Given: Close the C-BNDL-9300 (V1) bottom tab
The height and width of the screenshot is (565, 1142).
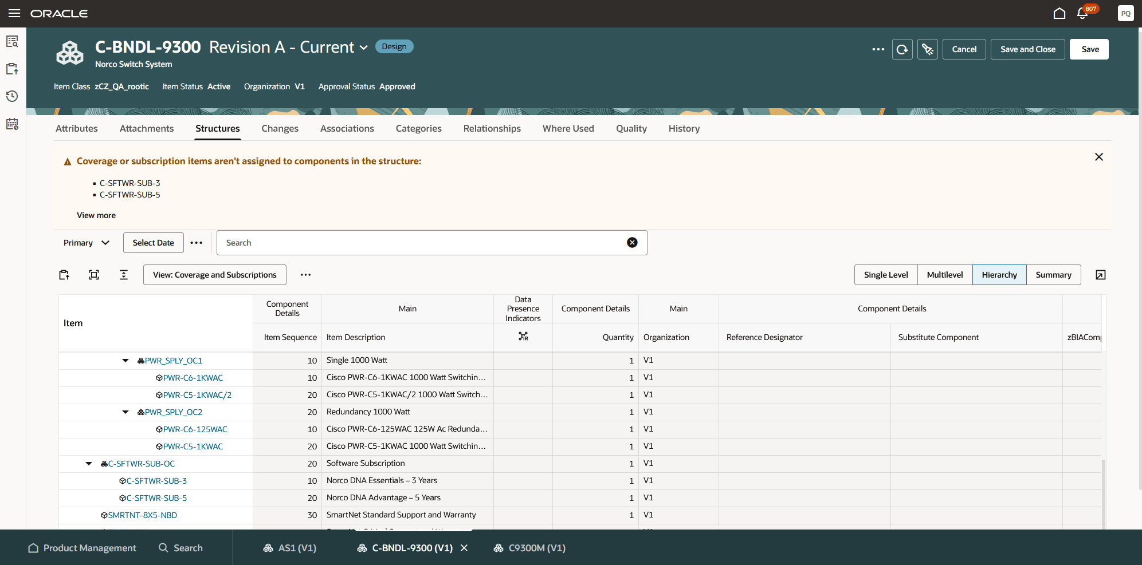Looking at the screenshot, I should (464, 548).
